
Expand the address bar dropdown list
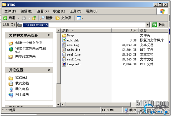tap(148, 25)
